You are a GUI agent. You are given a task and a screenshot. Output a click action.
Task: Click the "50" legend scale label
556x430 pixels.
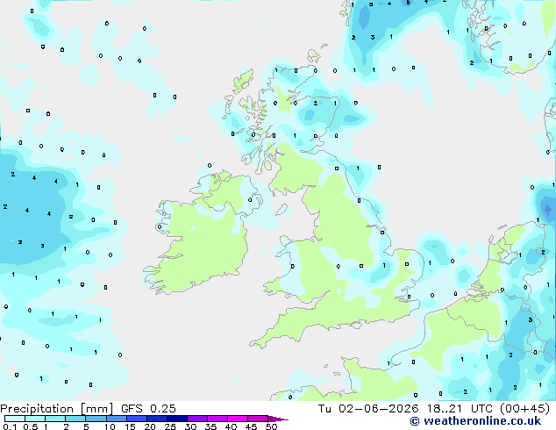pos(271,426)
